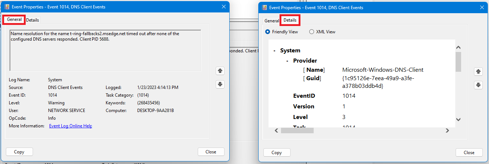Click the scroll-down arrow of the details tree
489x164 pixels.
458,119
